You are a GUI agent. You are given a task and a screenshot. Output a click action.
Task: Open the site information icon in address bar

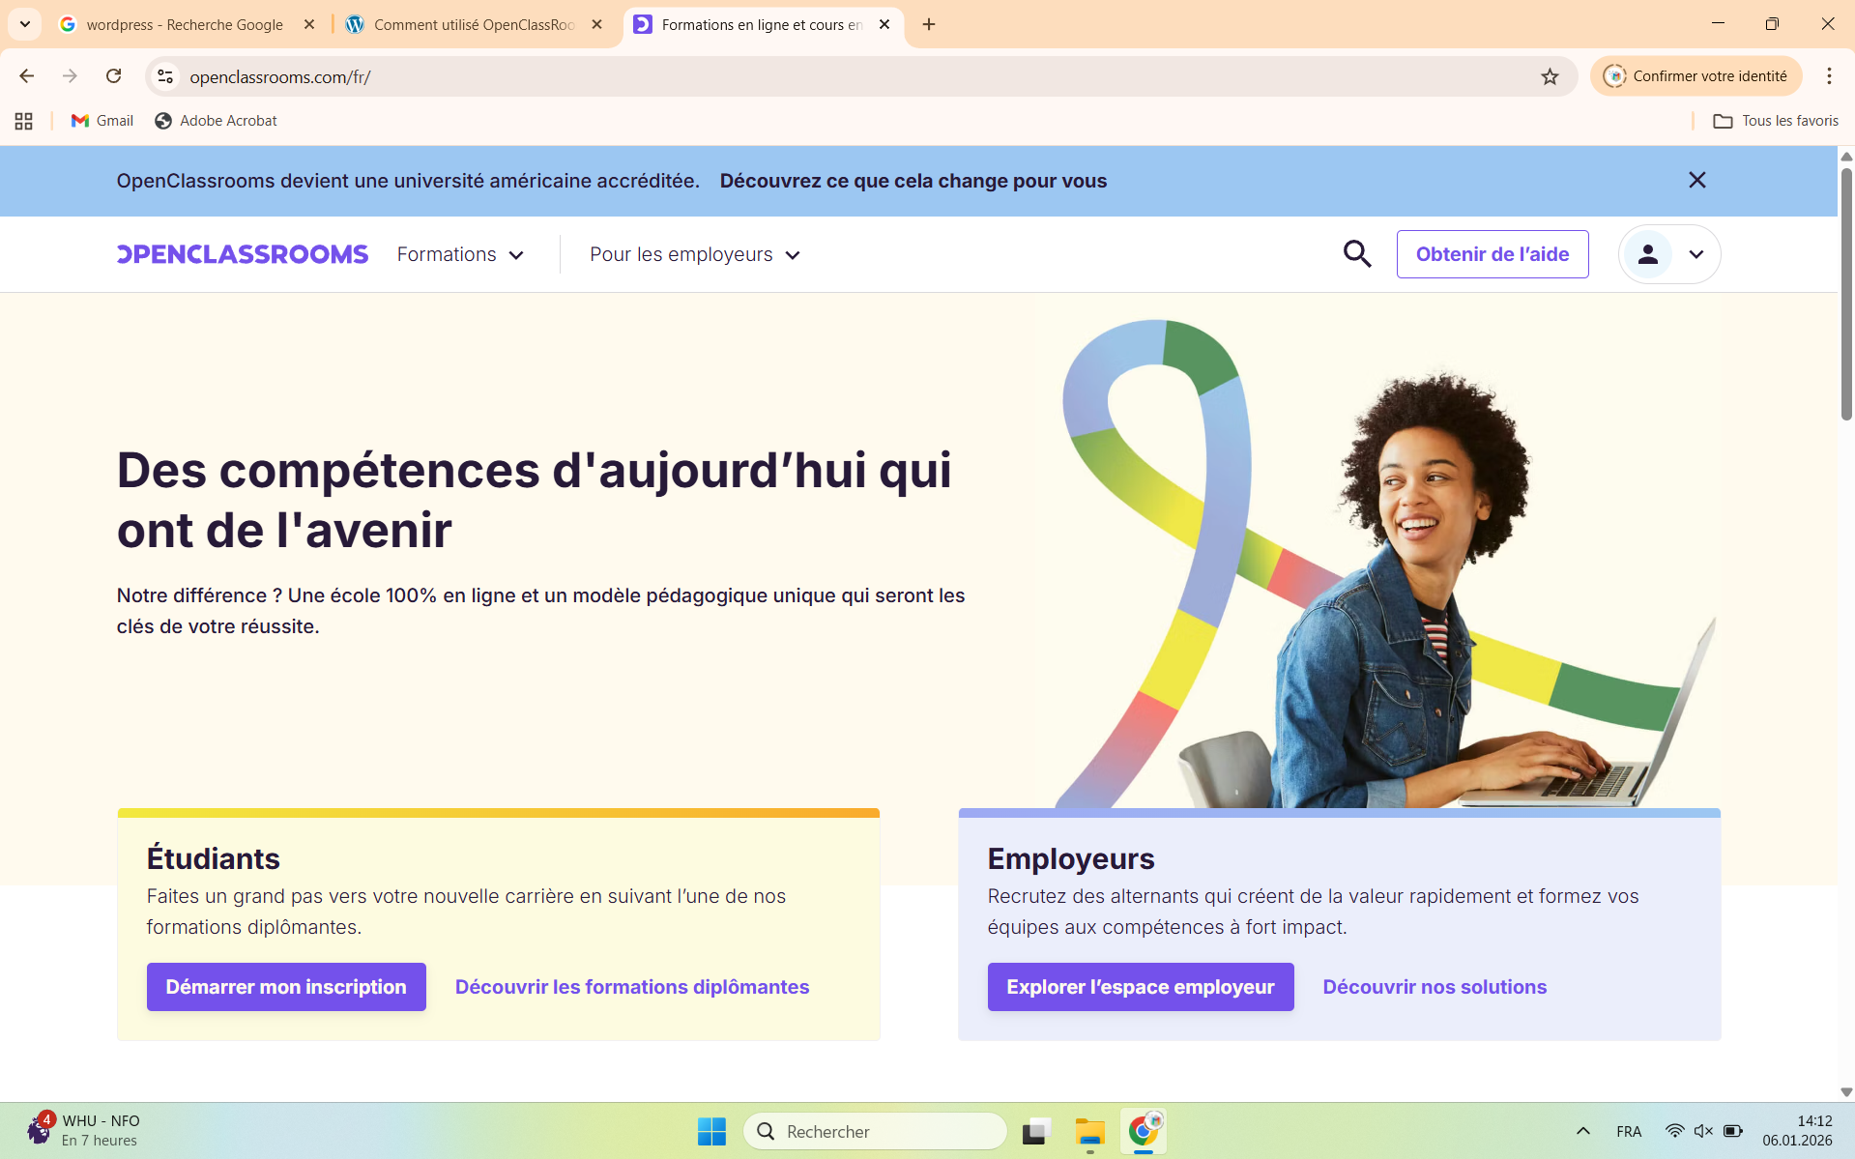tap(165, 76)
